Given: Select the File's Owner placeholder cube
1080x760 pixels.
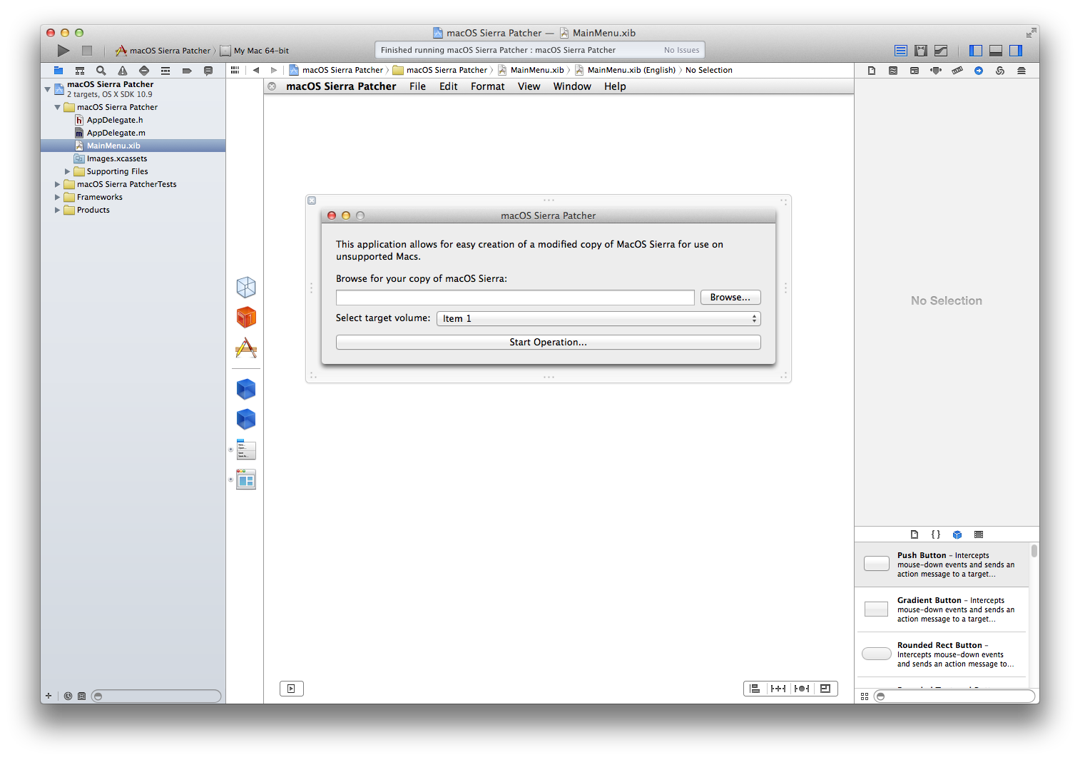Looking at the screenshot, I should pos(246,288).
